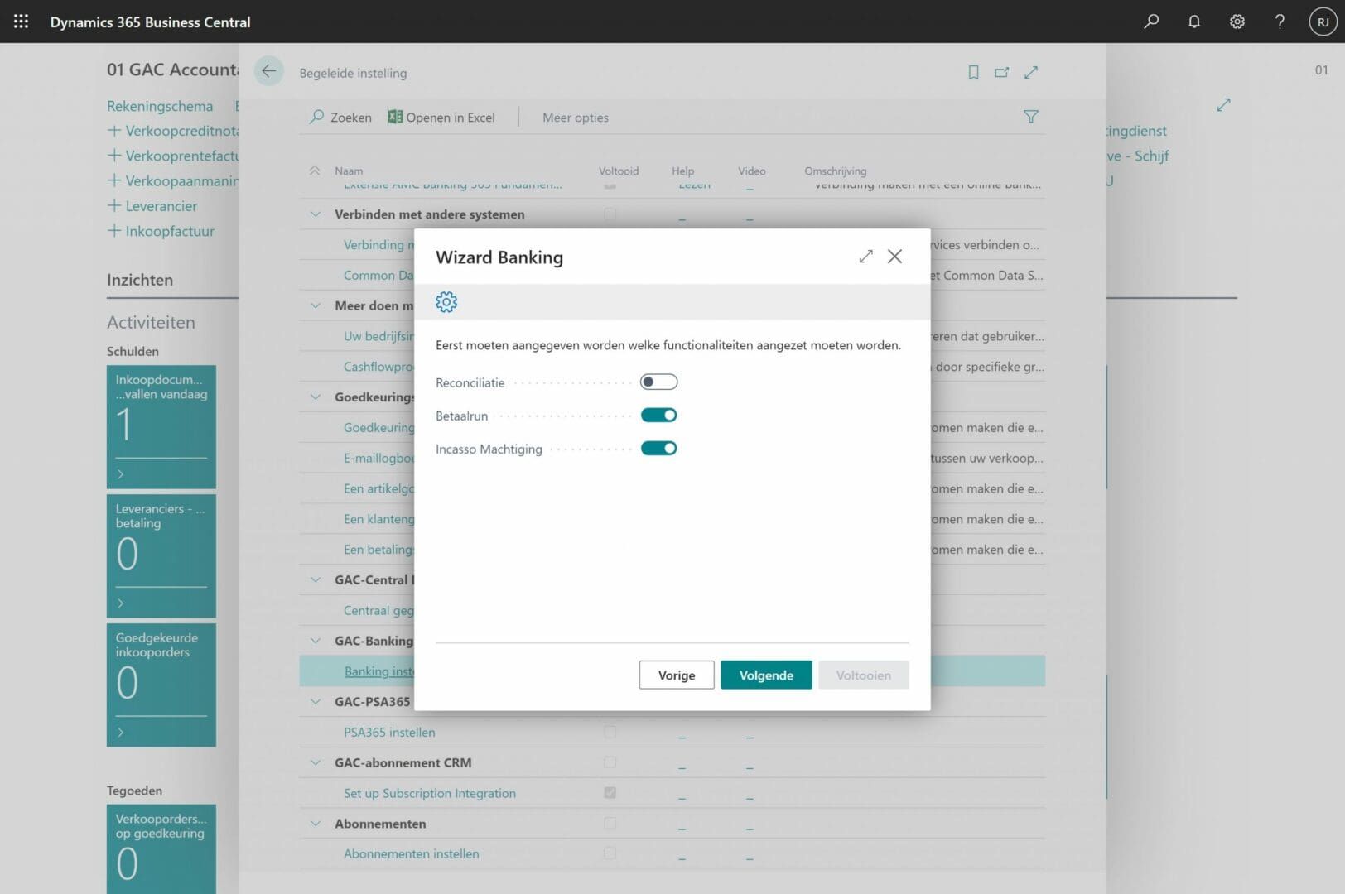The width and height of the screenshot is (1345, 894).
Task: Click the expand arrow on the right panel
Action: [1223, 105]
